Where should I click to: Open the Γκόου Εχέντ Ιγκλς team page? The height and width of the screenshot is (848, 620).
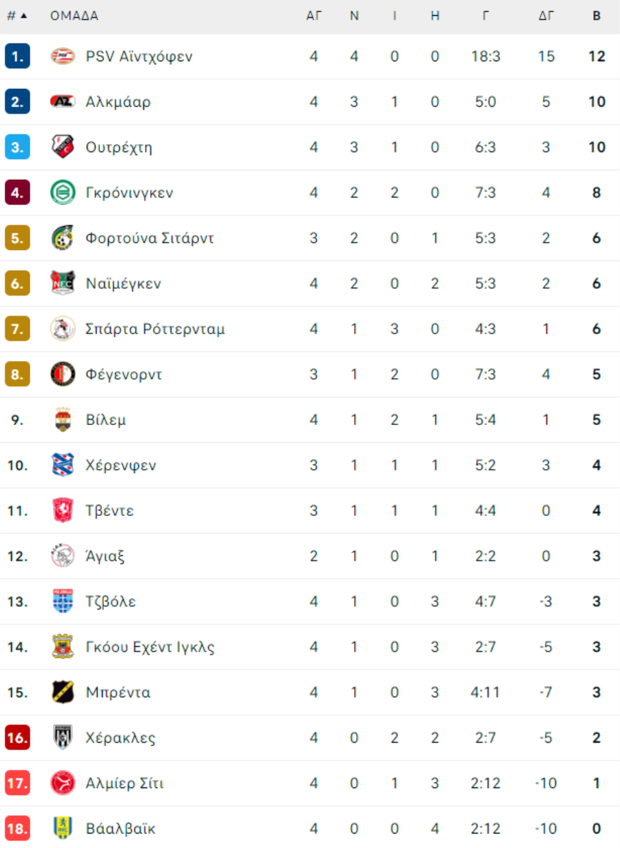coord(150,648)
